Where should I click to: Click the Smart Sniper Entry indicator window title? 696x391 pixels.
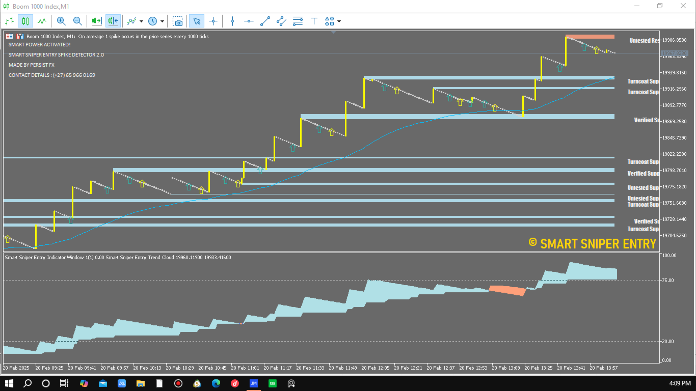(x=118, y=258)
